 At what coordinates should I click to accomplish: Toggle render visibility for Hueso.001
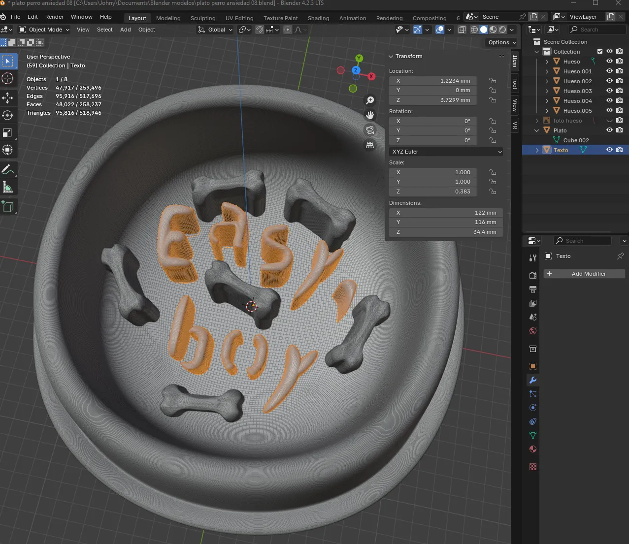(x=620, y=71)
